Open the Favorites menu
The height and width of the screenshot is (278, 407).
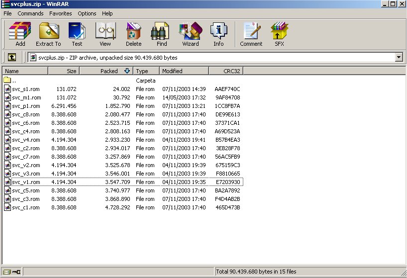[60, 13]
